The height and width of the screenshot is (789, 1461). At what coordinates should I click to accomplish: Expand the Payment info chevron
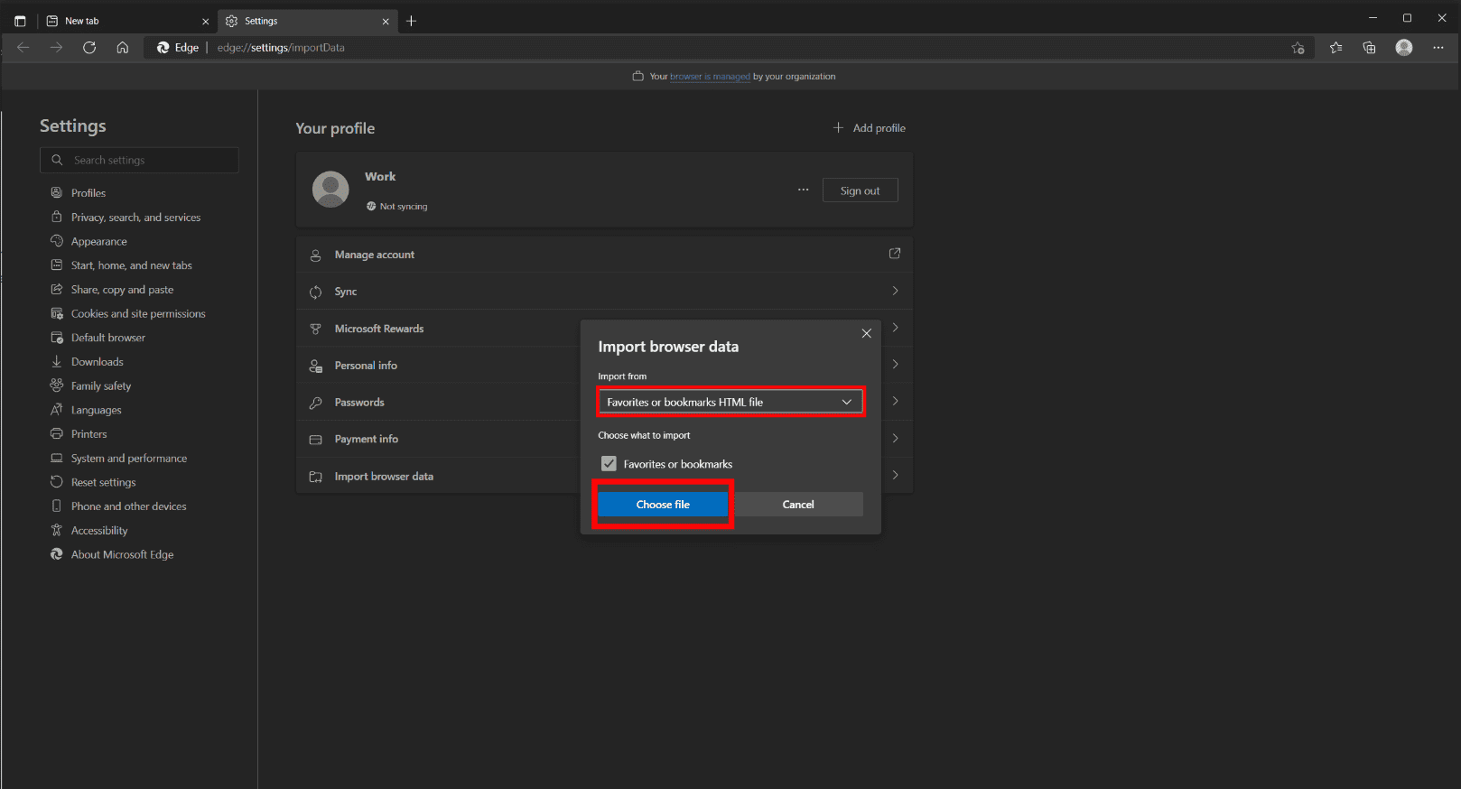tap(895, 438)
